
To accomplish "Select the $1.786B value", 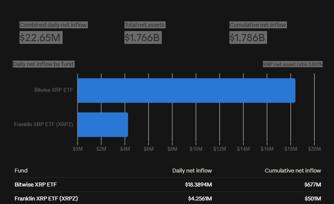I will point(248,38).
